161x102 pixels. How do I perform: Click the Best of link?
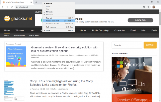(7, 35)
